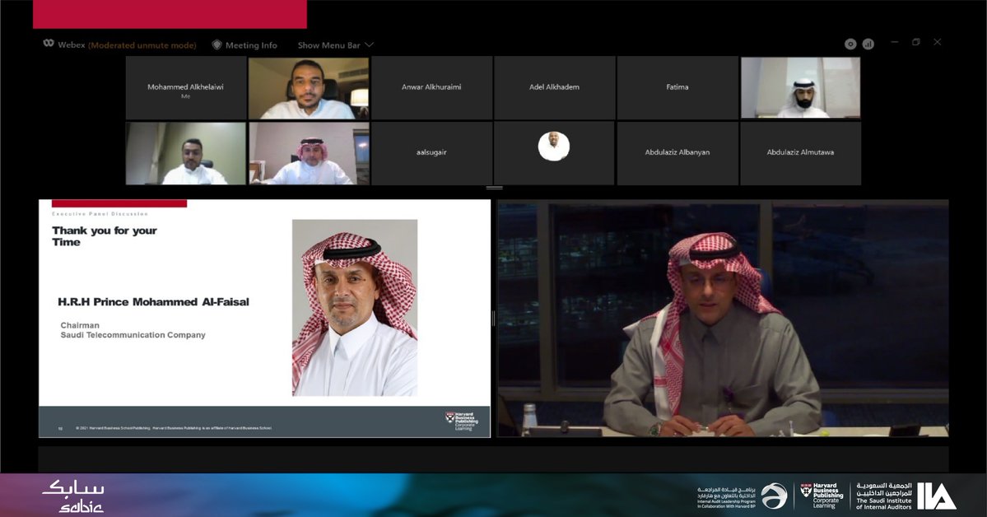The height and width of the screenshot is (517, 987).
Task: Expand the Show Menu Bar chevron
Action: (x=368, y=45)
